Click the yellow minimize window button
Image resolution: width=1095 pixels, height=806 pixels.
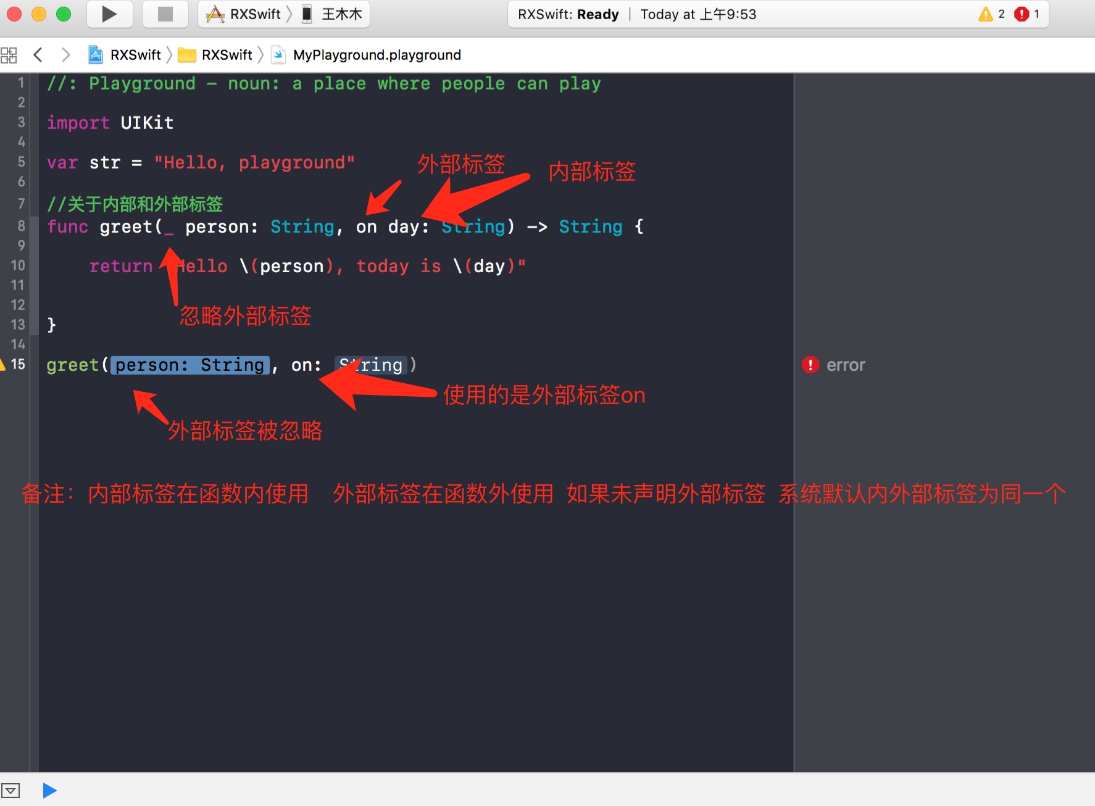(x=39, y=14)
